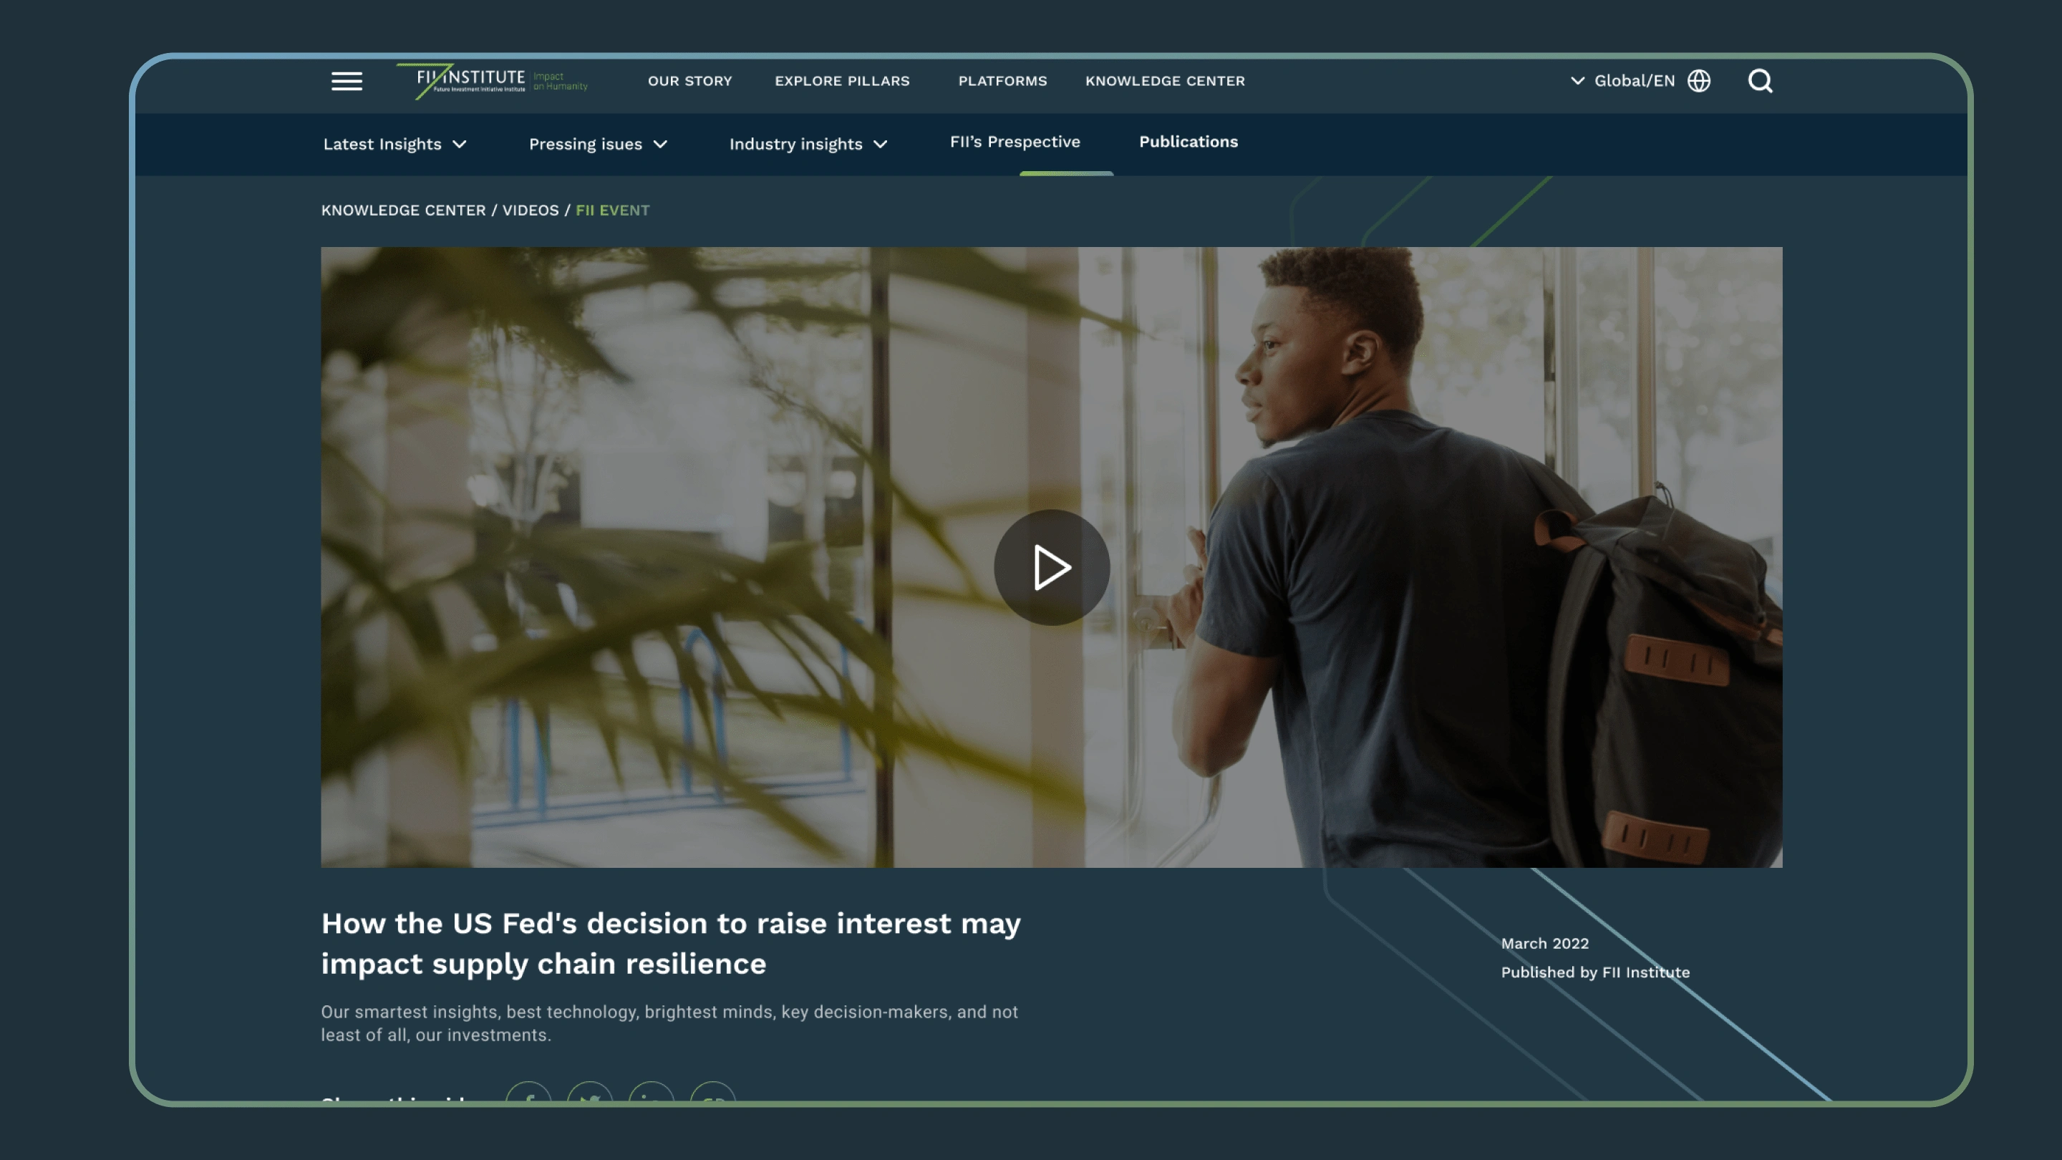This screenshot has height=1160, width=2062.
Task: Click the FII Institute logo
Action: tap(493, 81)
